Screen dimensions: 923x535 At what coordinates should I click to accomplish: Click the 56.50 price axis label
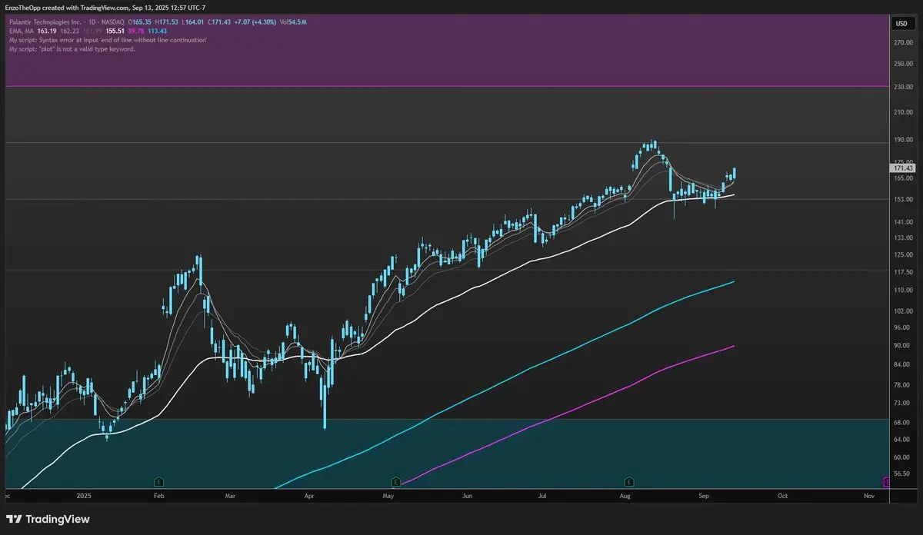pos(902,474)
